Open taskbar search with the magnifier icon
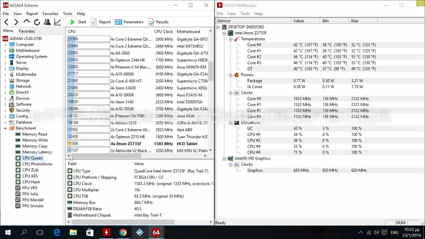Image resolution: width=425 pixels, height=239 pixels. [24, 233]
